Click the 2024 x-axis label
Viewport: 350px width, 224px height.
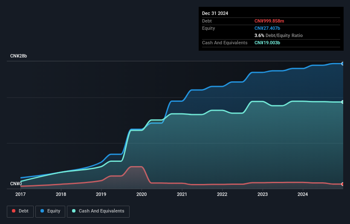point(303,194)
